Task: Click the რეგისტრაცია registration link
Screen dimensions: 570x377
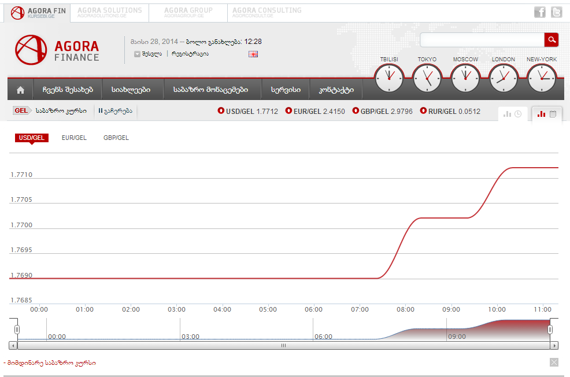Action: click(x=190, y=54)
